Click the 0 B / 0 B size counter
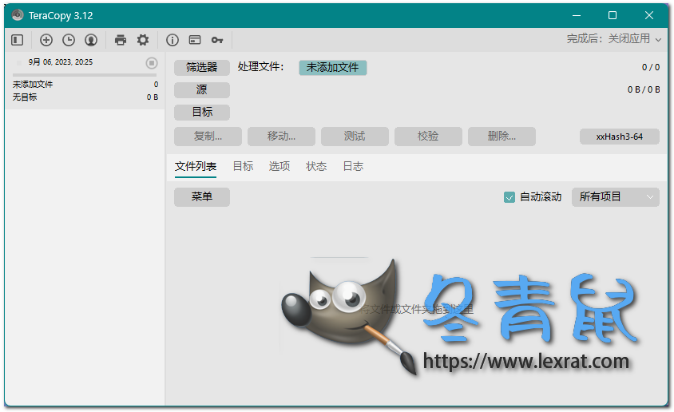This screenshot has width=674, height=412. point(644,89)
